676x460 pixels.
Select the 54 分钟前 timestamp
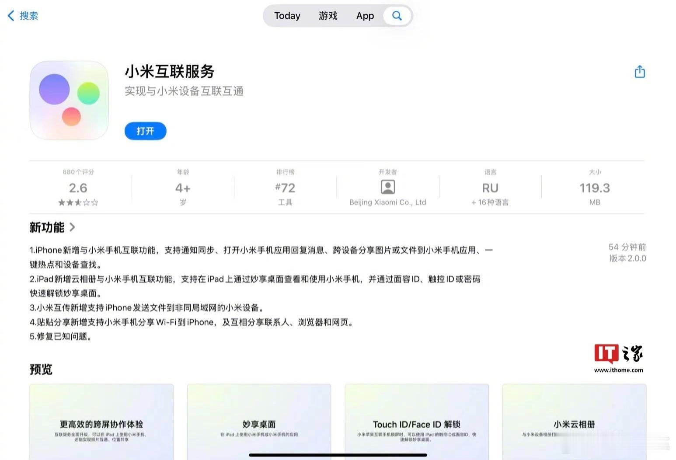pyautogui.click(x=627, y=247)
